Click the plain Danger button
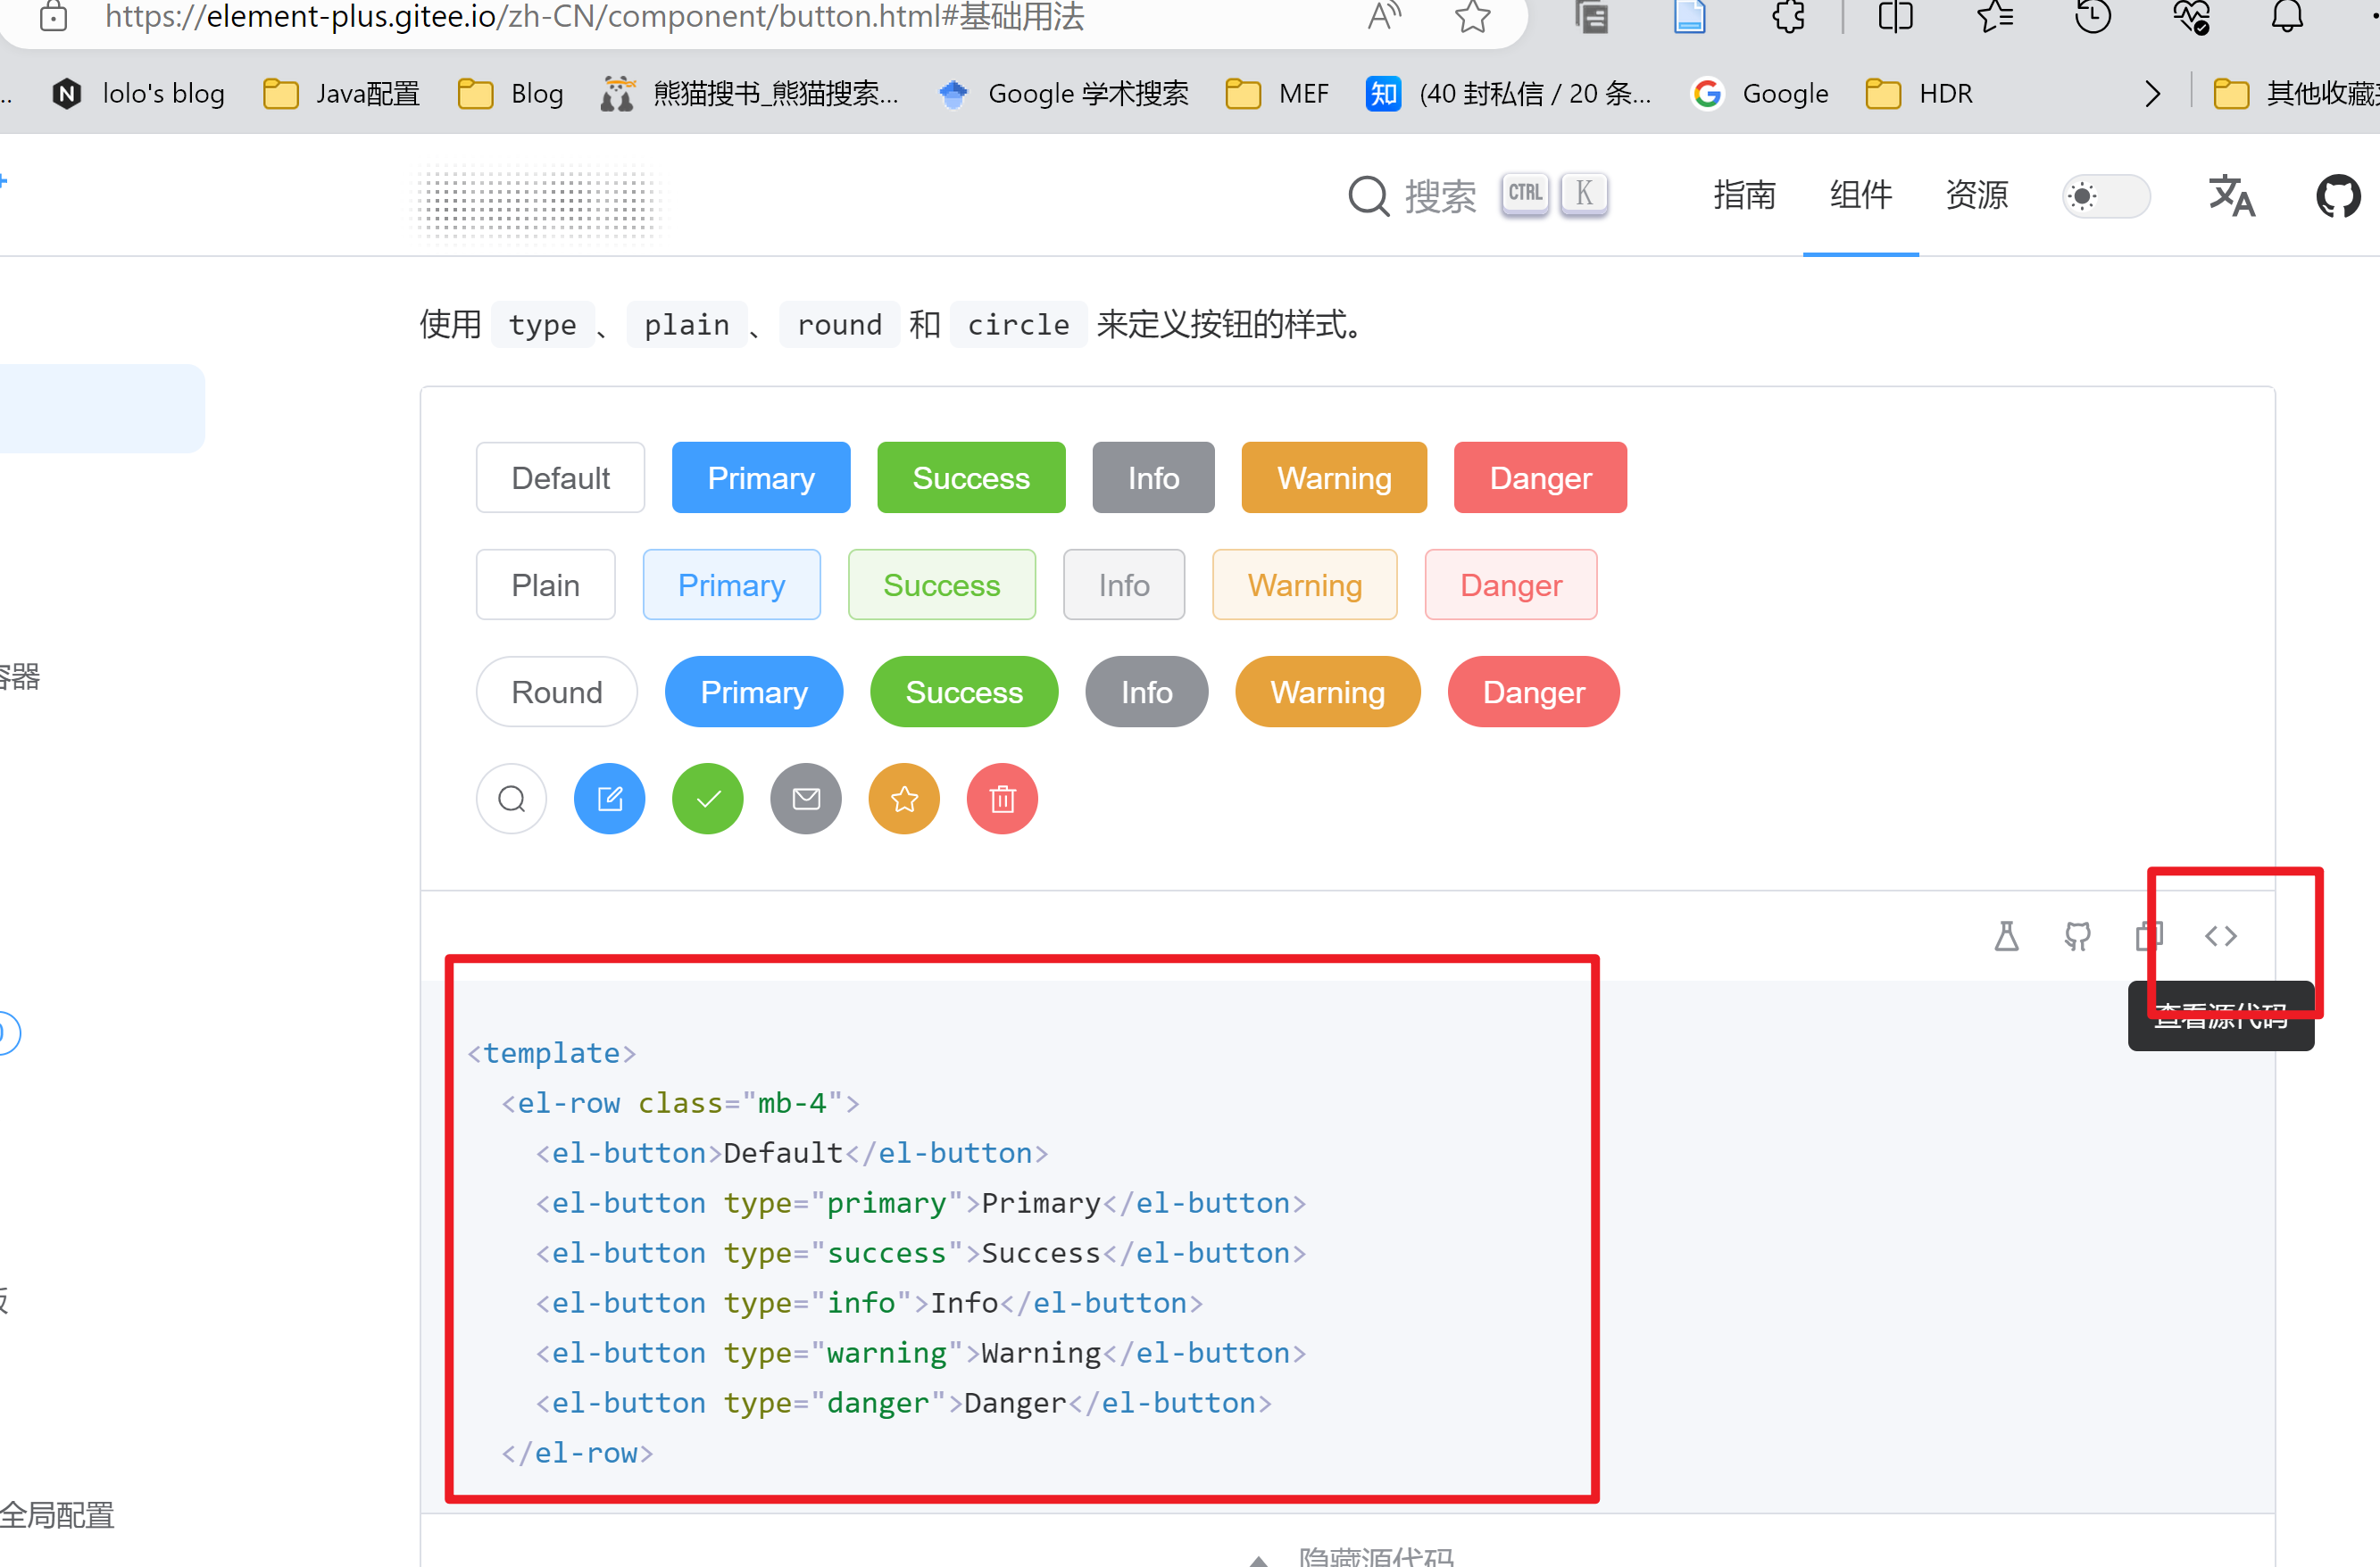Viewport: 2380px width, 1567px height. coord(1511,585)
